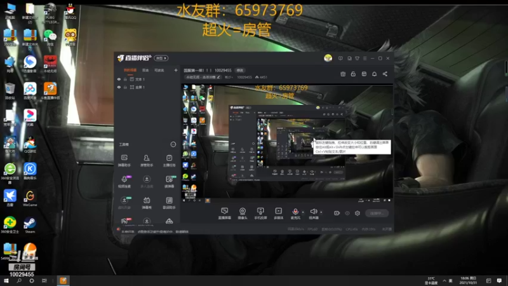This screenshot has height=286, width=508.
Task: Click the user avatar in the title bar
Action: (328, 58)
